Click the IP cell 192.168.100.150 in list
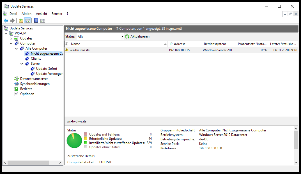Viewport: 301px width, 174px height. [180, 50]
